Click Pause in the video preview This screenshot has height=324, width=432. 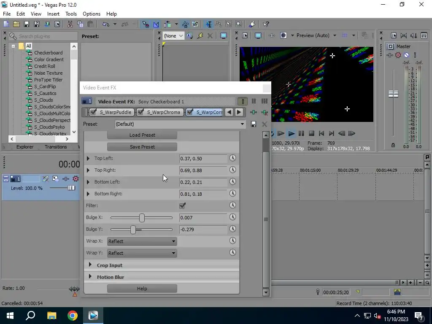coord(301,134)
